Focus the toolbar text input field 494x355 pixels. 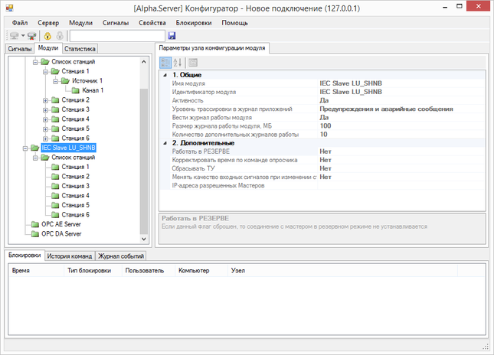[117, 36]
